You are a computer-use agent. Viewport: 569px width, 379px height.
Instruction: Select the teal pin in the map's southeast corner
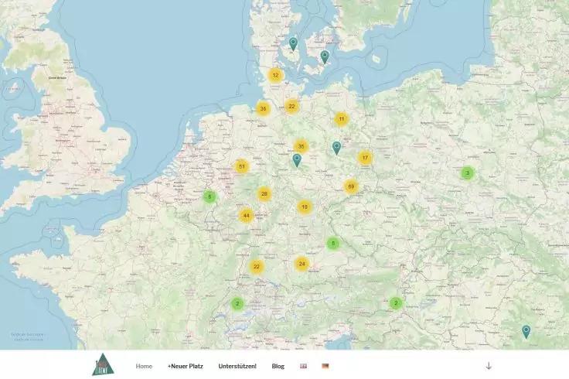526,332
